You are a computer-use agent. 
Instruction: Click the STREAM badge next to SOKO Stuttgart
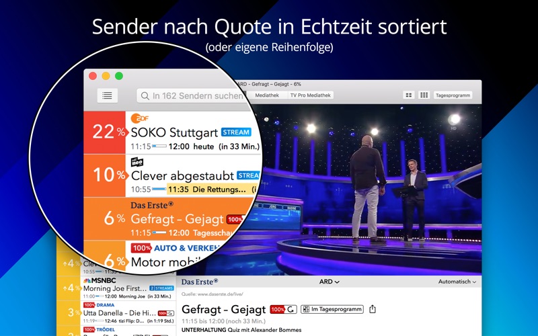[x=236, y=132]
